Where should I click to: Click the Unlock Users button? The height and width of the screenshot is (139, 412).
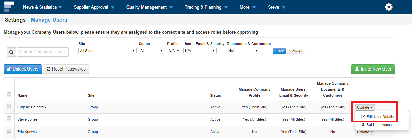coord(23,69)
